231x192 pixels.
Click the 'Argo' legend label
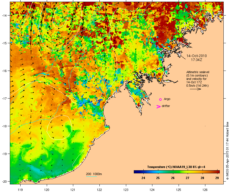pos(167,99)
